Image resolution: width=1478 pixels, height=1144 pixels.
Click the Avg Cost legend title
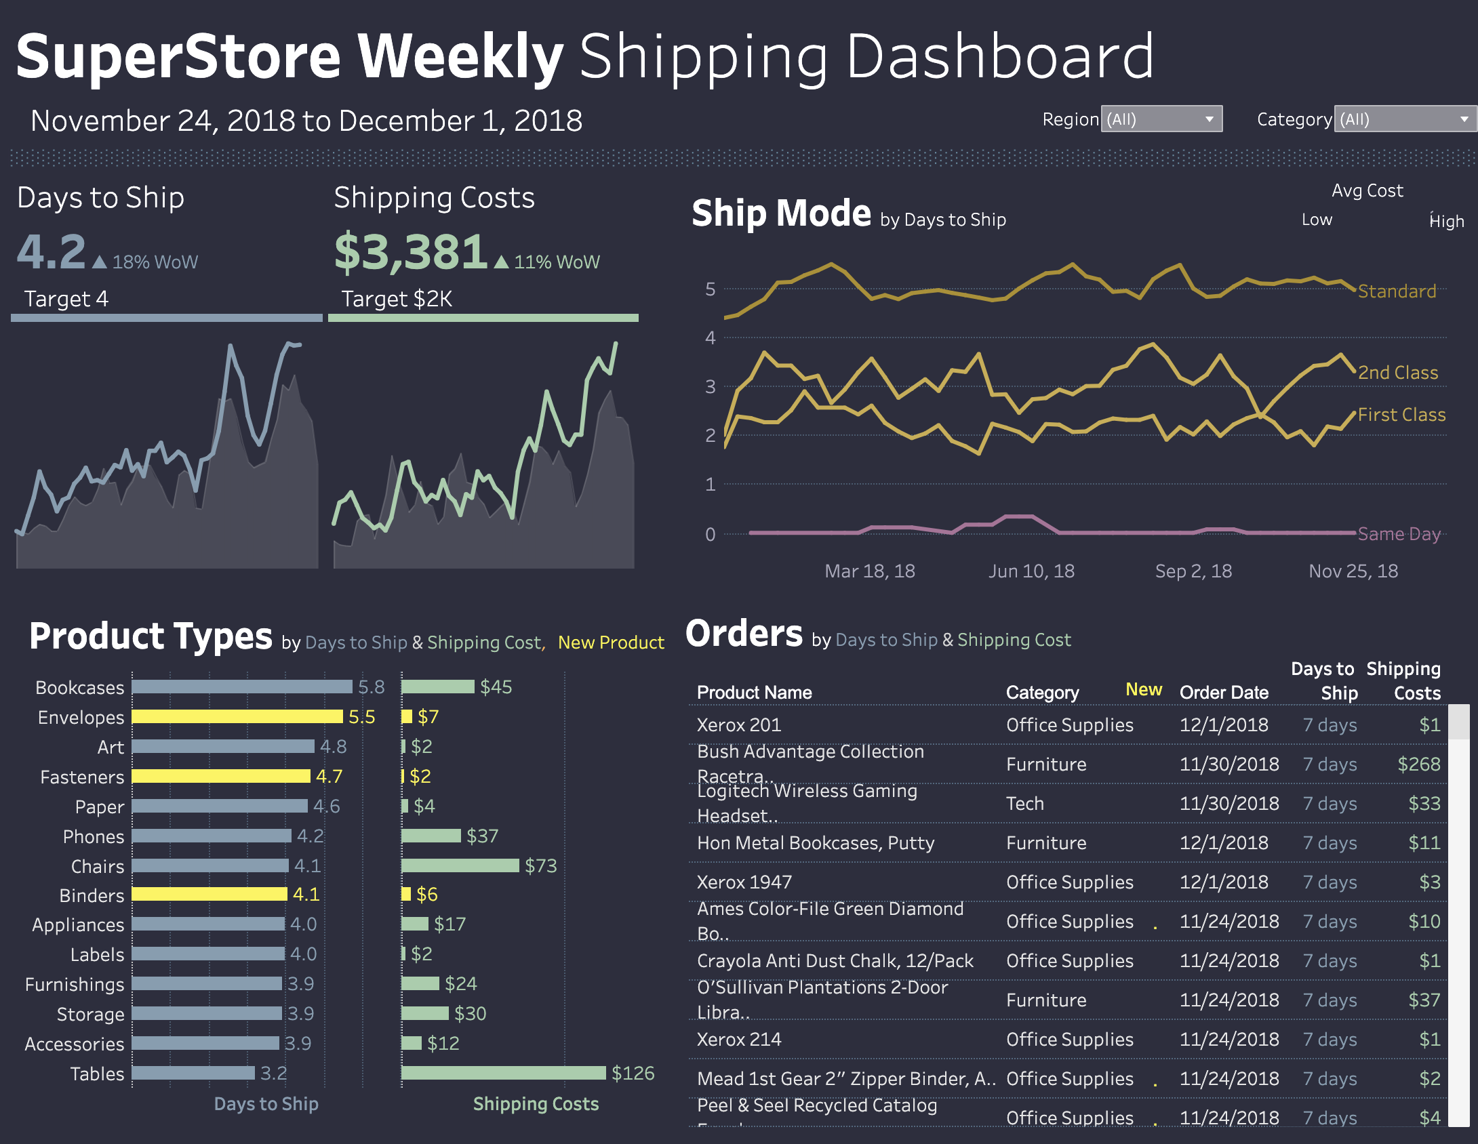point(1367,190)
